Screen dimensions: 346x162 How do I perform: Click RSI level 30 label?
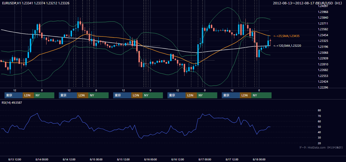319,138
